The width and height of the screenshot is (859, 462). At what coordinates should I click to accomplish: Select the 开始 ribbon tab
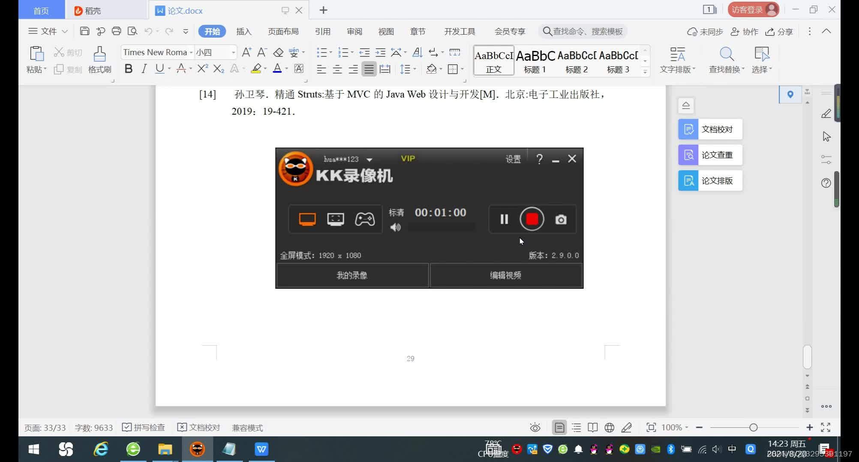coord(211,31)
